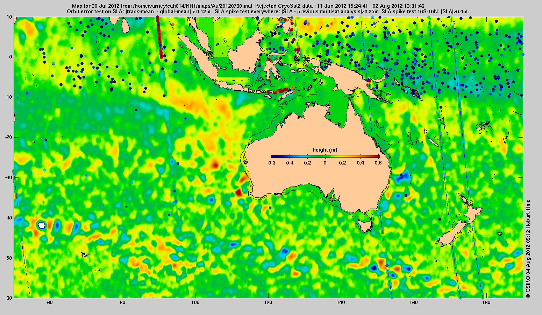Click latitude tick label -50
Image resolution: width=542 pixels, height=315 pixels.
tap(8, 258)
